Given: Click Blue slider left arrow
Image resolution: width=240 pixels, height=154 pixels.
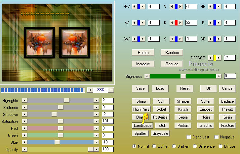Looking at the screenshot, I should pyautogui.click(x=24, y=142).
